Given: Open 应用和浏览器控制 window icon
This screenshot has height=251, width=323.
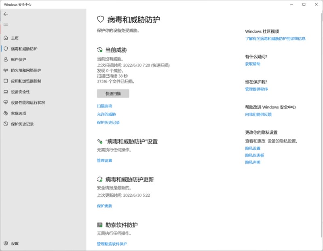Looking at the screenshot, I should coord(6,81).
